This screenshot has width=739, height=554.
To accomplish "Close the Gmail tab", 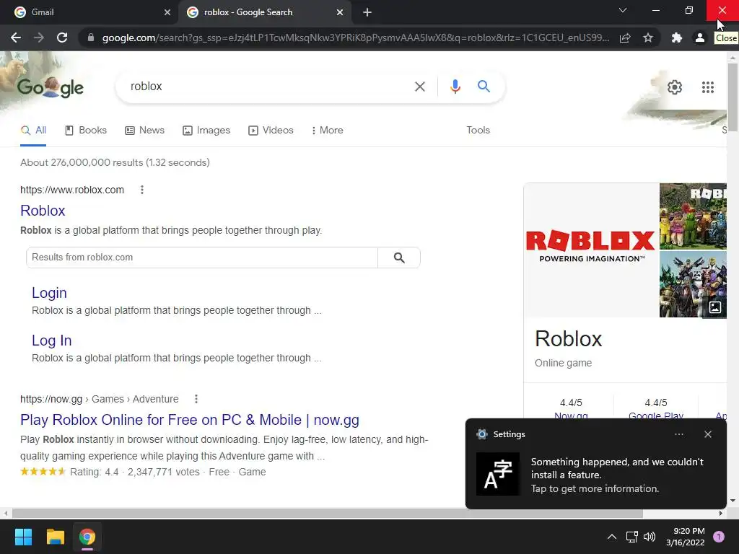I will pos(167,12).
